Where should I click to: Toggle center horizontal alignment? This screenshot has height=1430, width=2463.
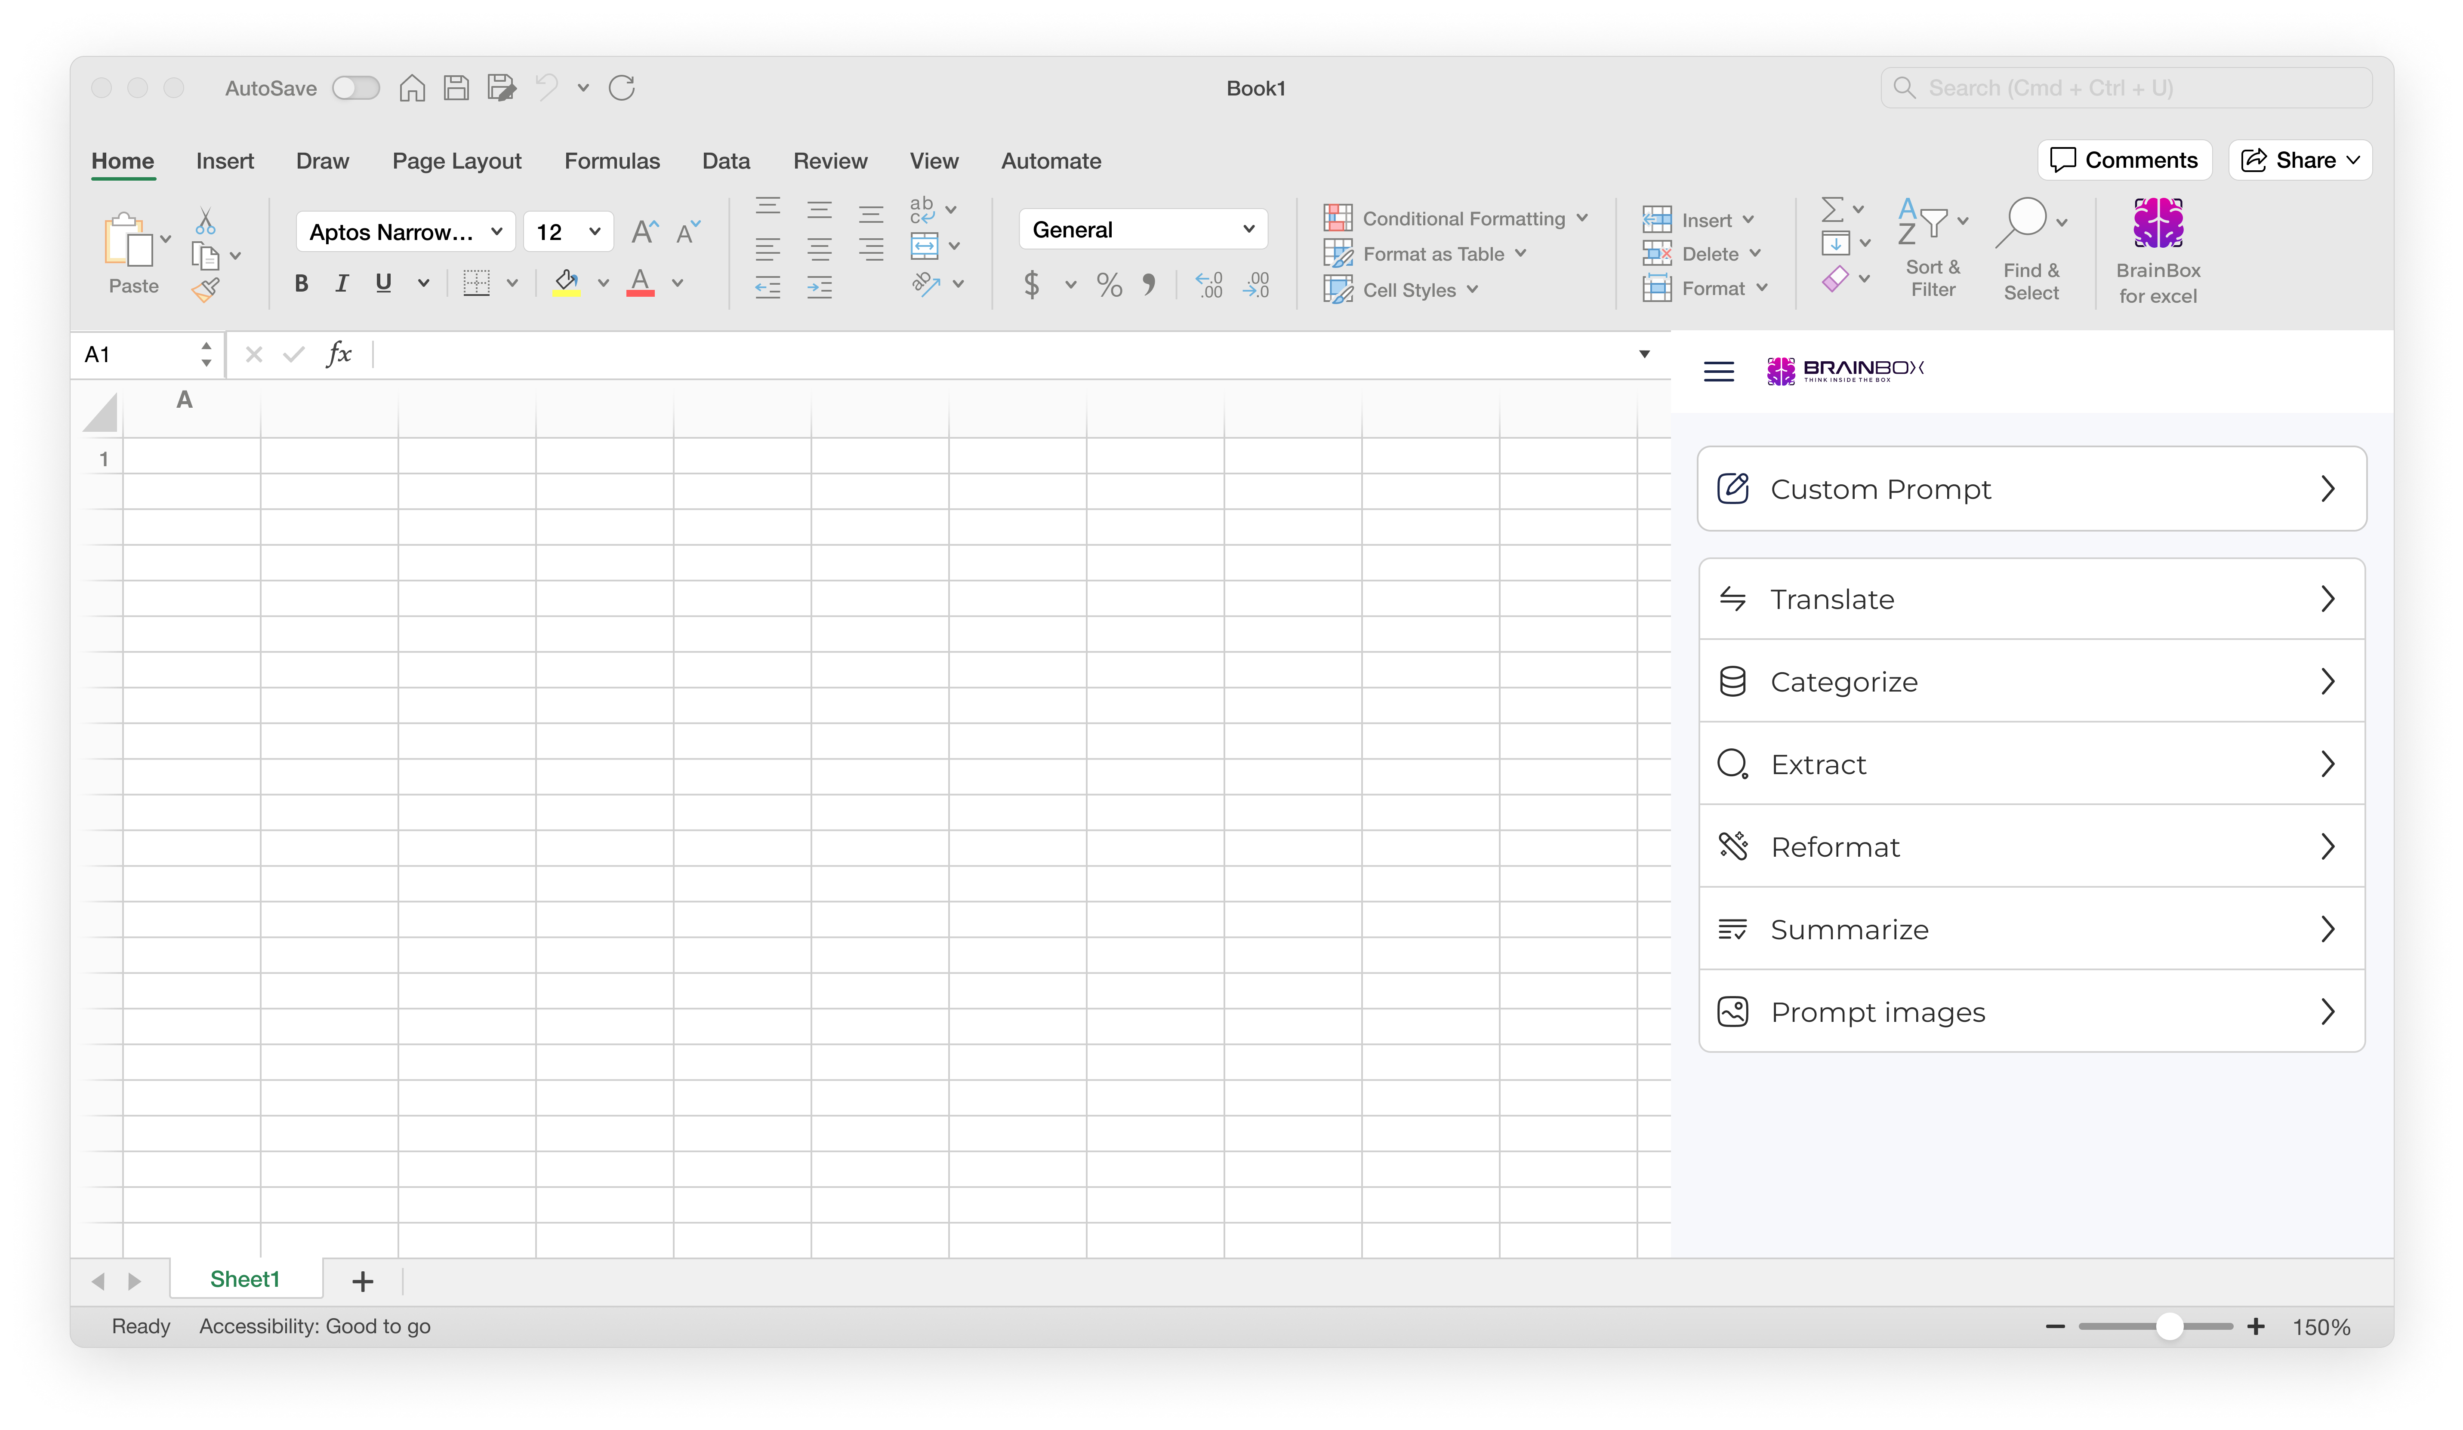pyautogui.click(x=819, y=249)
